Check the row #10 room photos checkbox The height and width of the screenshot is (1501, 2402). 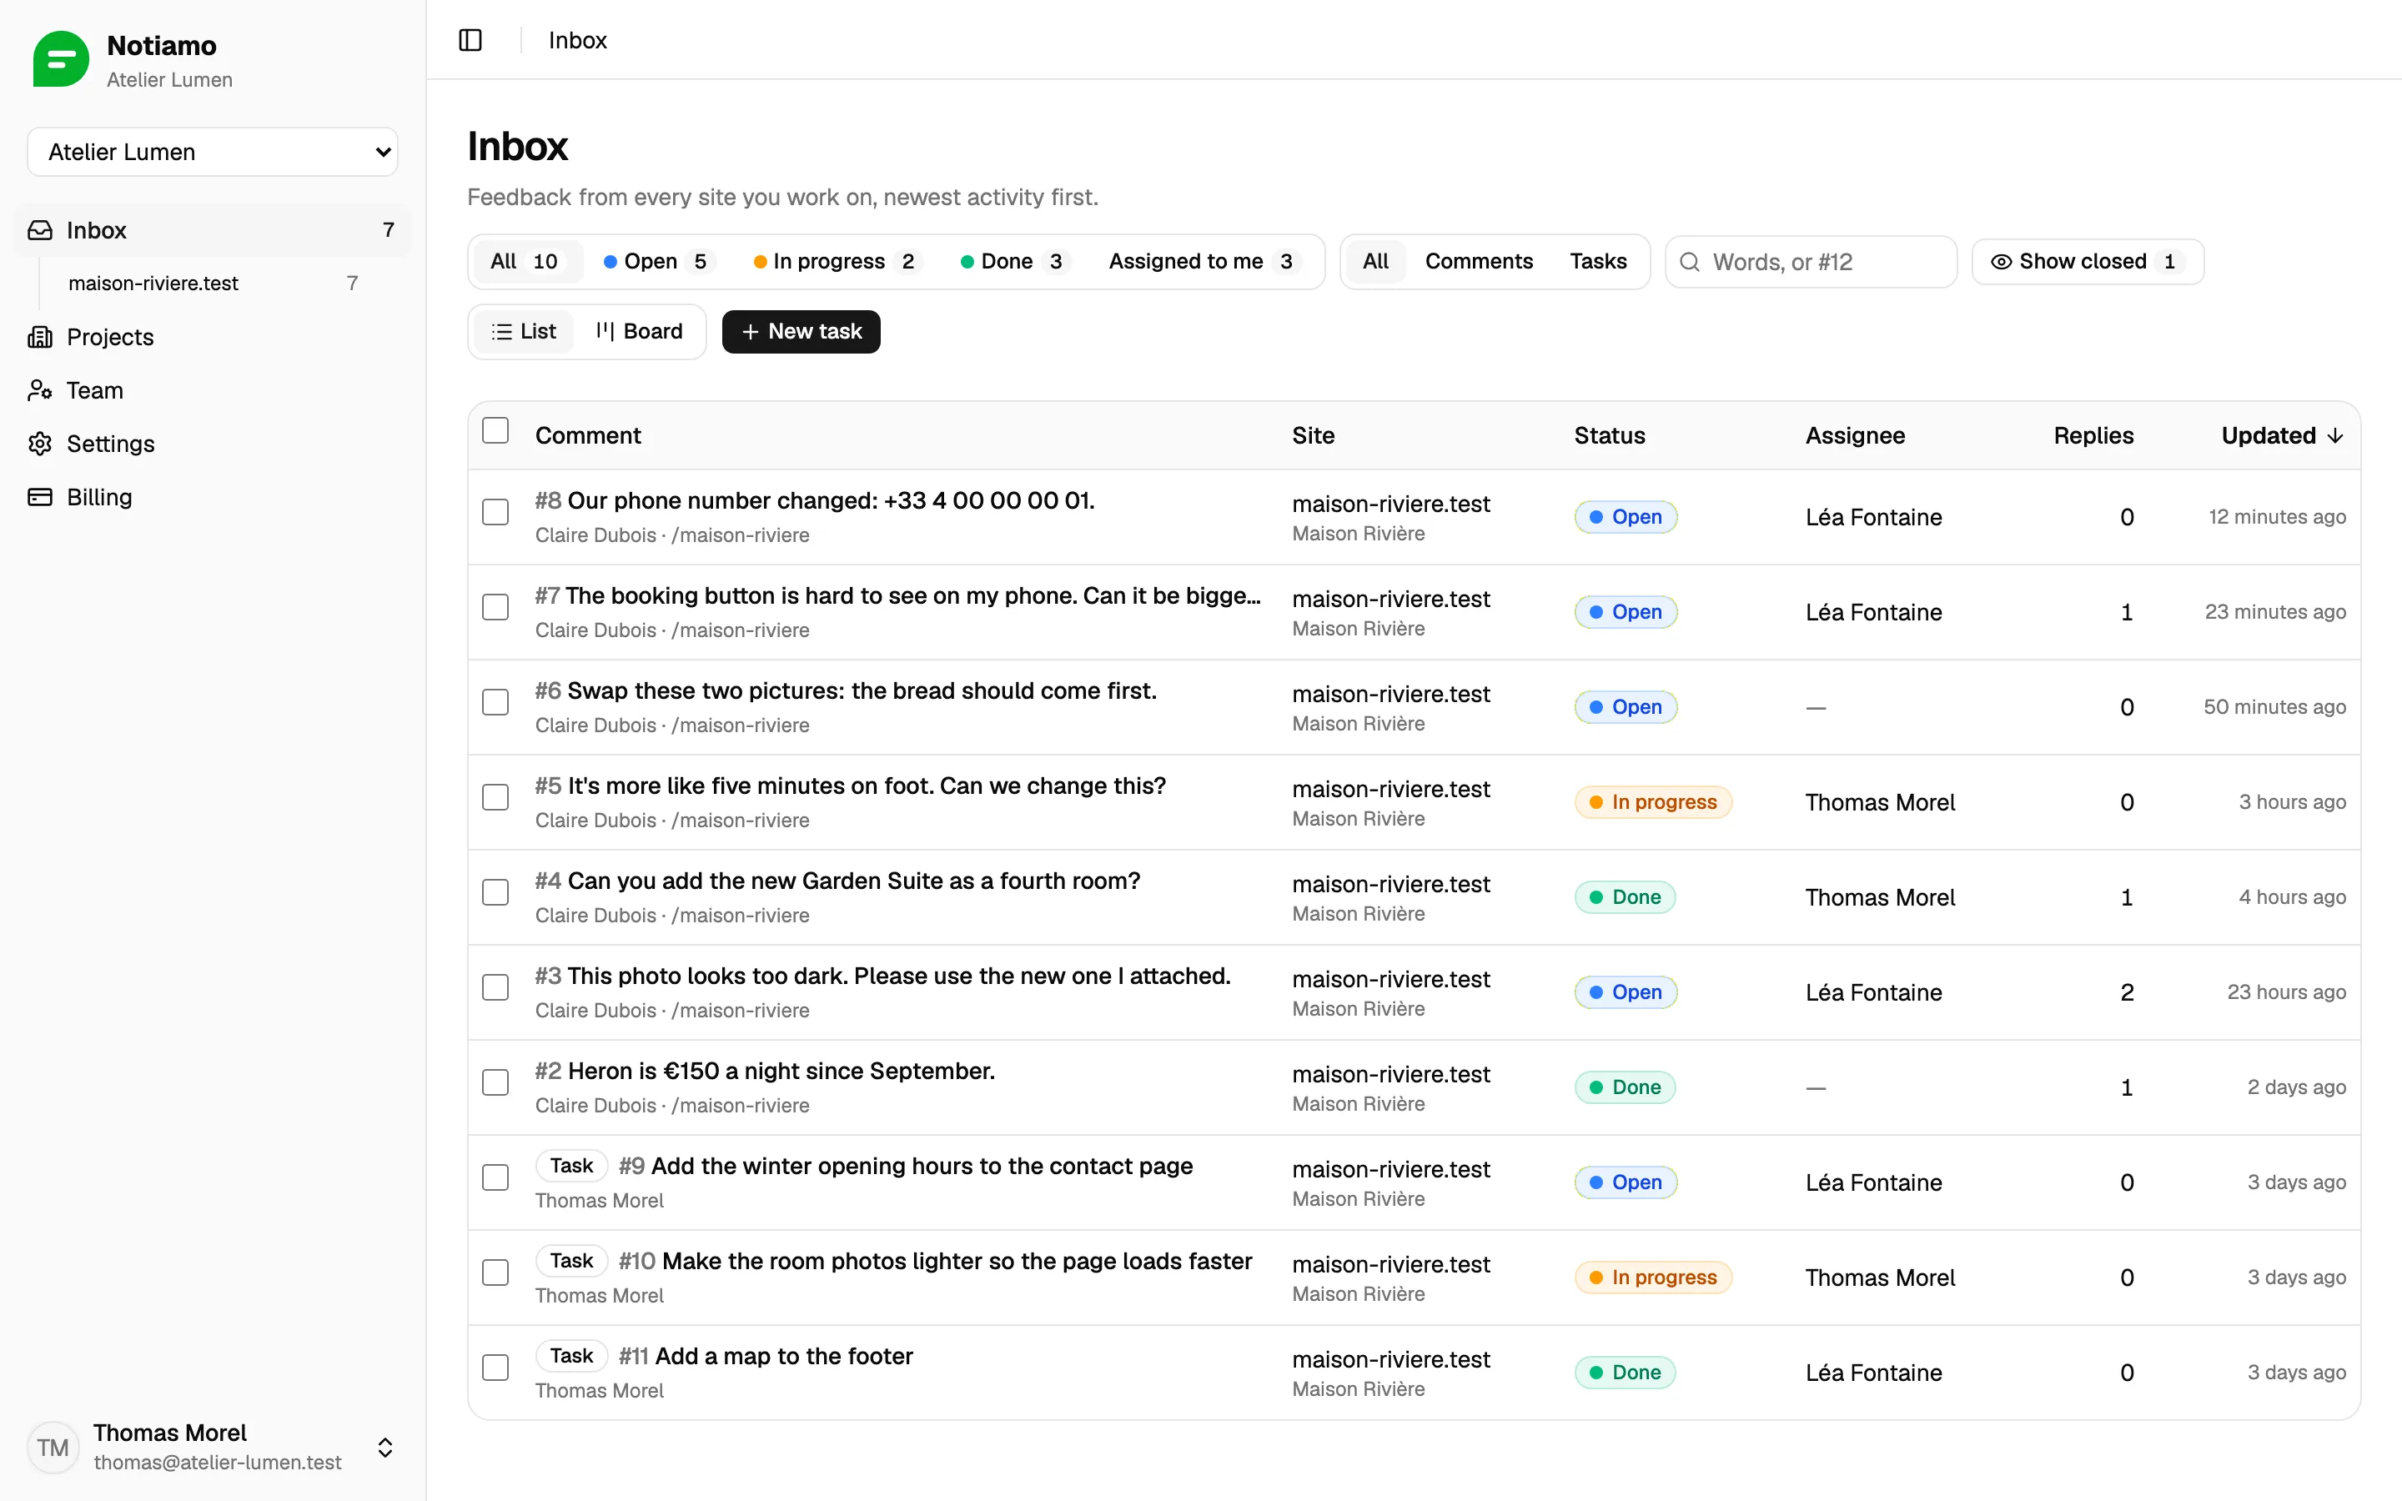495,1273
